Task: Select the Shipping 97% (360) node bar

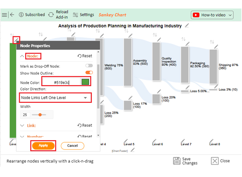Action: pos(213,66)
